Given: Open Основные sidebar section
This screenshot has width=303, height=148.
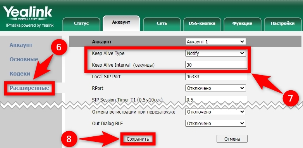Looking at the screenshot, I should point(24,59).
